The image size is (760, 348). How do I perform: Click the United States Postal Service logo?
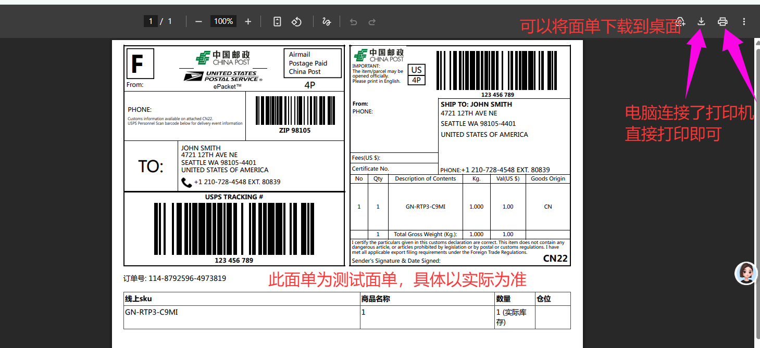[223, 76]
